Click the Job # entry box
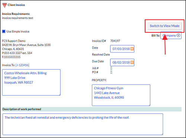This screenshot has height=138, width=186. [x=111, y=68]
